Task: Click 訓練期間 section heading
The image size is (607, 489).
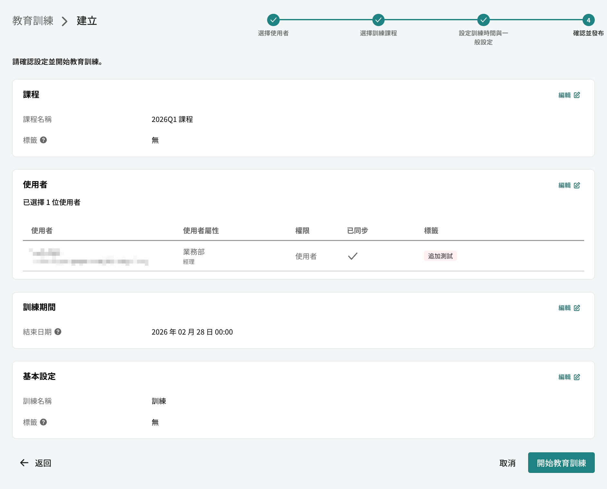Action: [x=39, y=307]
